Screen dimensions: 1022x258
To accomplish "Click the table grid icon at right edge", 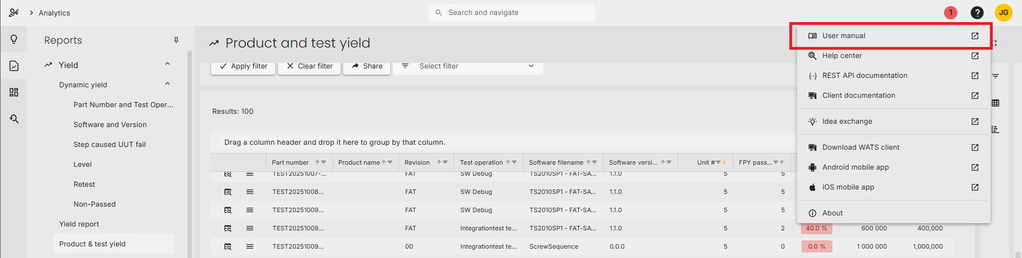I will [x=995, y=103].
